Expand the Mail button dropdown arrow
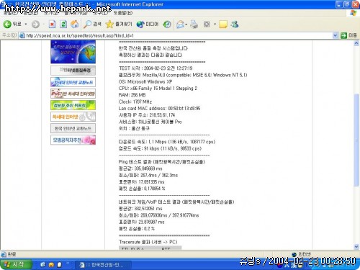The image size is (360, 270). (186, 24)
